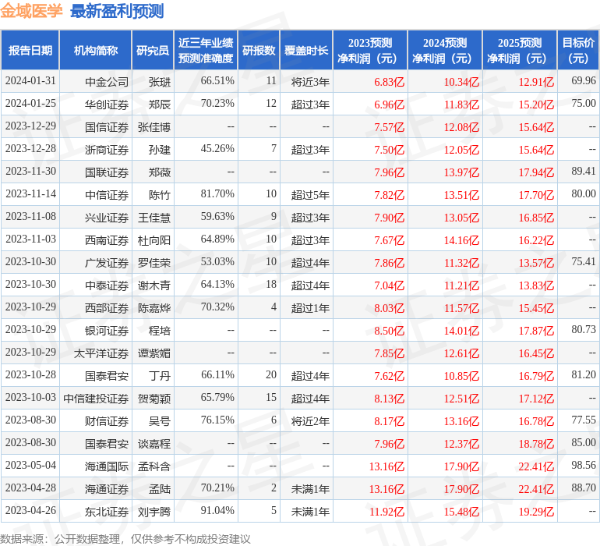Viewport: 600px width, 546px height.
Task: Click institution 中信建投证券
Action: pos(96,398)
